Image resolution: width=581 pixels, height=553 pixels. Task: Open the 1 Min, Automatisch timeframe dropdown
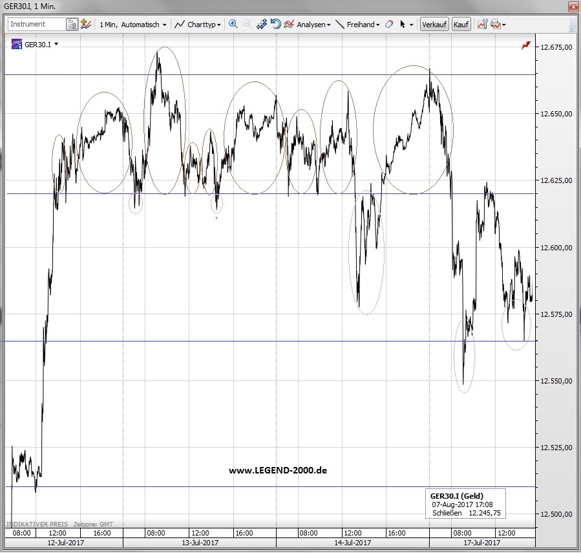pyautogui.click(x=132, y=25)
